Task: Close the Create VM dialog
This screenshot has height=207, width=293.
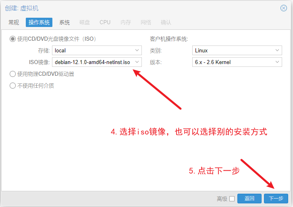Action: tap(284, 8)
